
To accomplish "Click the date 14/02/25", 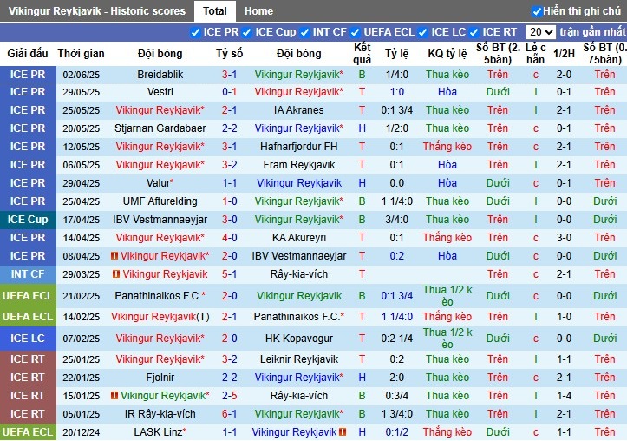I will pyautogui.click(x=82, y=317).
